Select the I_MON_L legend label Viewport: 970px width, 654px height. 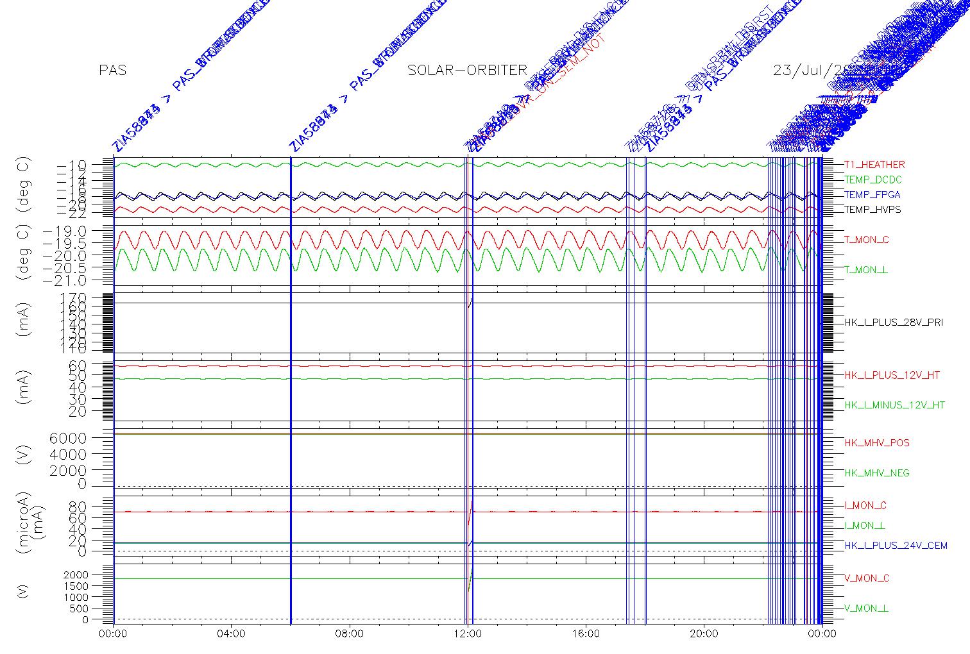pos(865,526)
